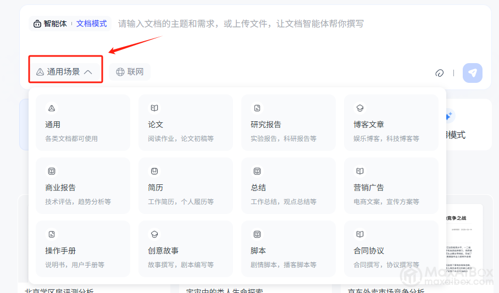Click the robot icon next to 智能体
The width and height of the screenshot is (499, 293).
(x=37, y=24)
